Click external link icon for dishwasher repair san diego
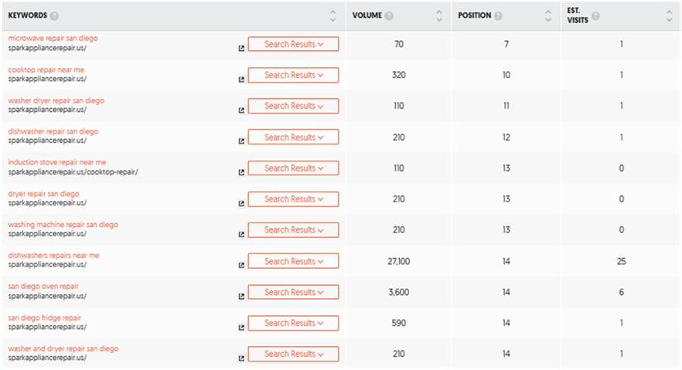 point(241,141)
